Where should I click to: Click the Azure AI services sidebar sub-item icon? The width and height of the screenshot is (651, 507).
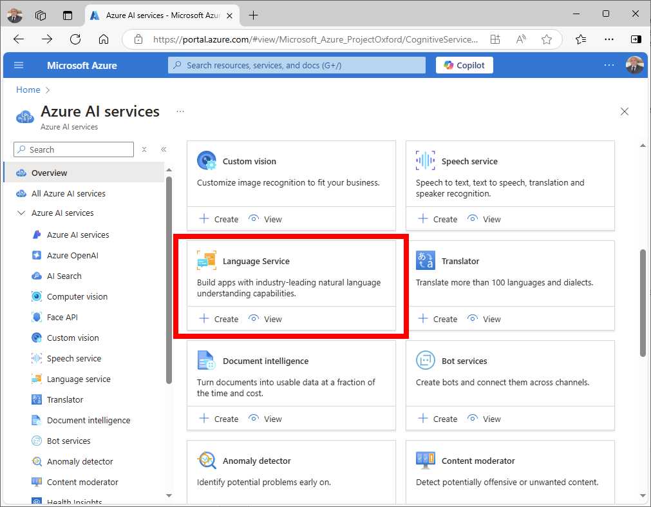tap(37, 234)
